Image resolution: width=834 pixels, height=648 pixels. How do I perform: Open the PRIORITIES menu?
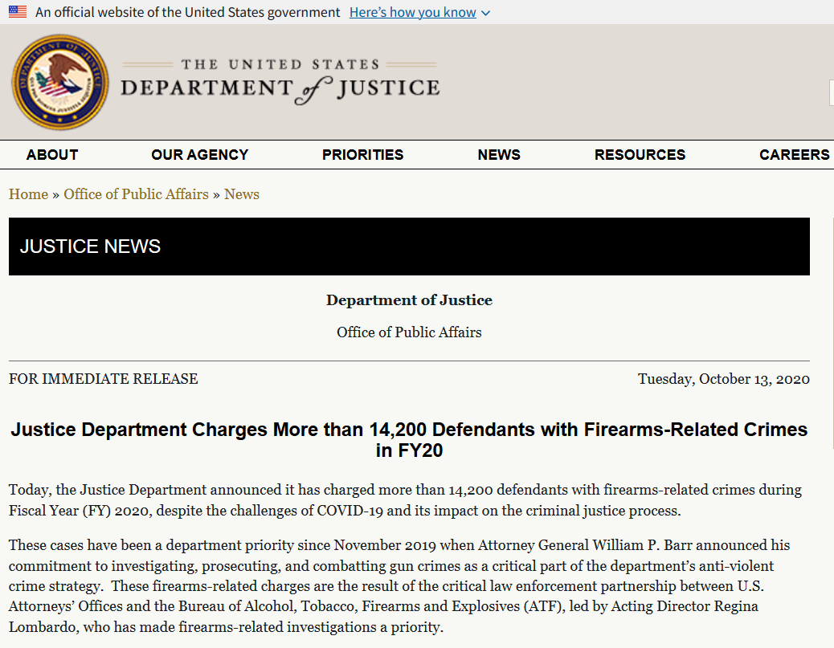click(x=362, y=155)
